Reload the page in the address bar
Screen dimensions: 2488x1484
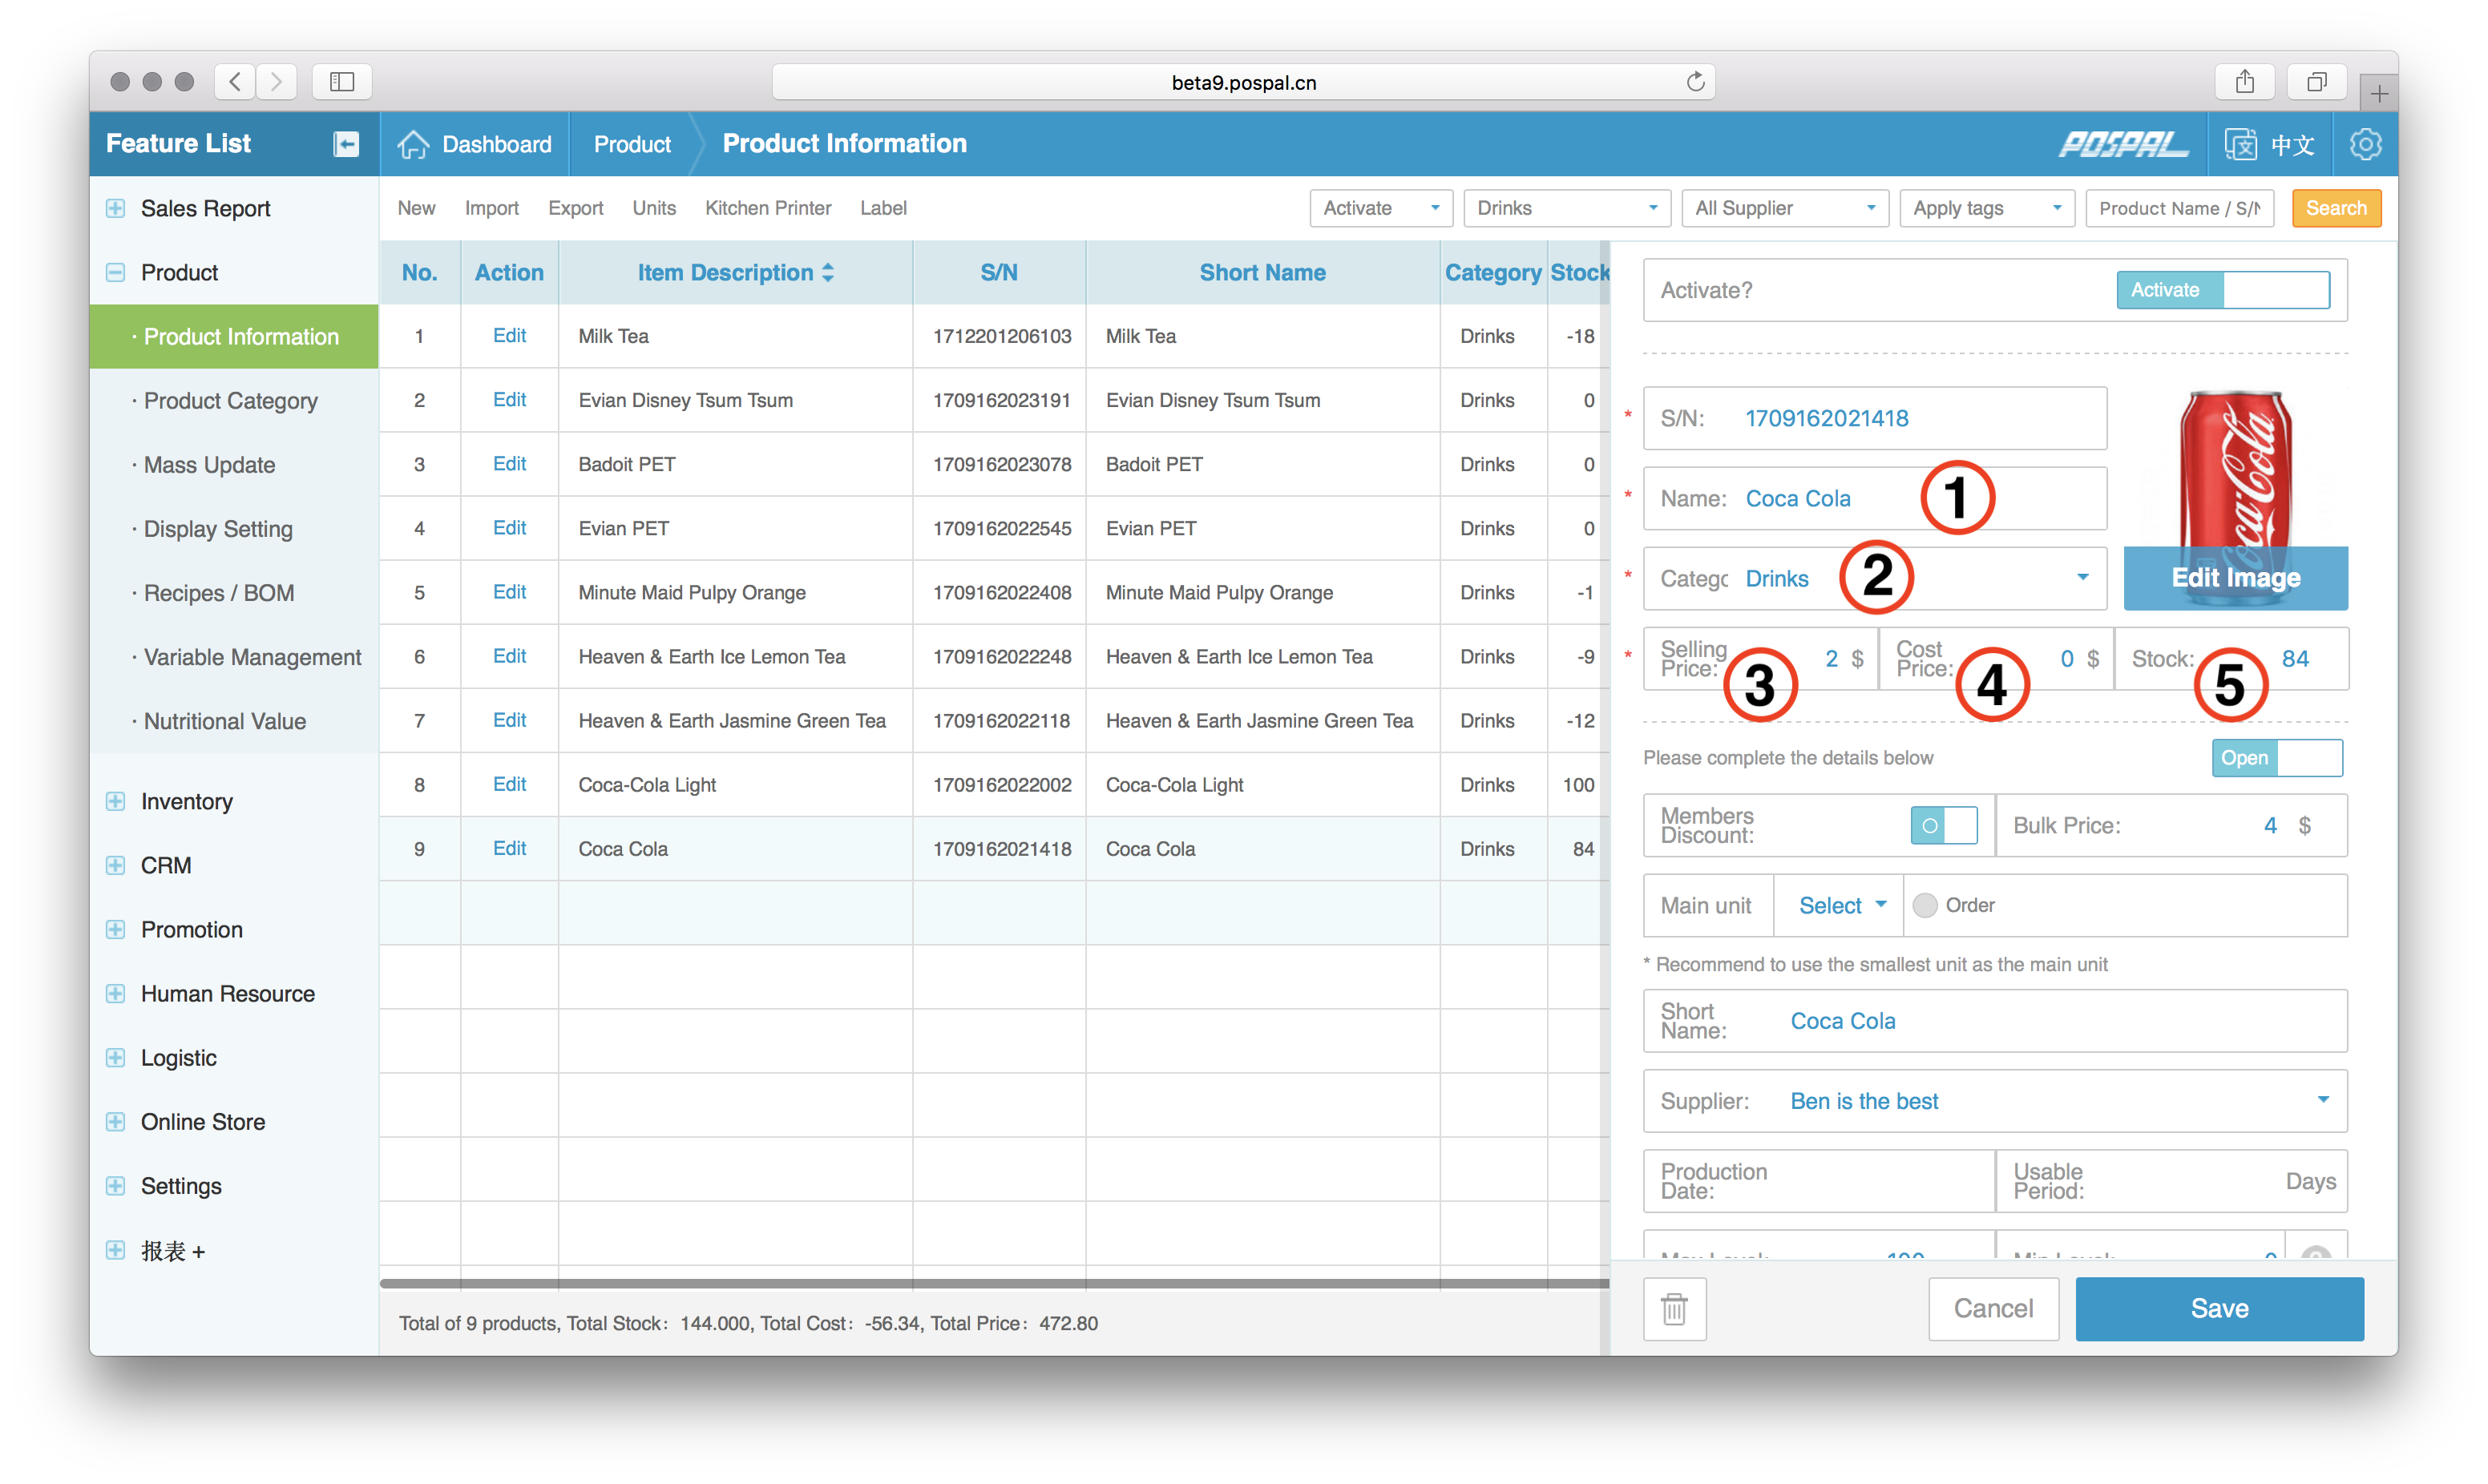tap(1695, 82)
